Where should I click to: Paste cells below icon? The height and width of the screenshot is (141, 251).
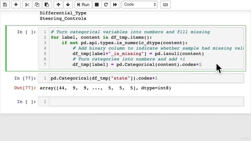point(47,4)
